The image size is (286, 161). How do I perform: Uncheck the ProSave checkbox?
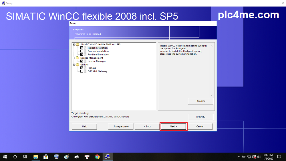coord(82,68)
